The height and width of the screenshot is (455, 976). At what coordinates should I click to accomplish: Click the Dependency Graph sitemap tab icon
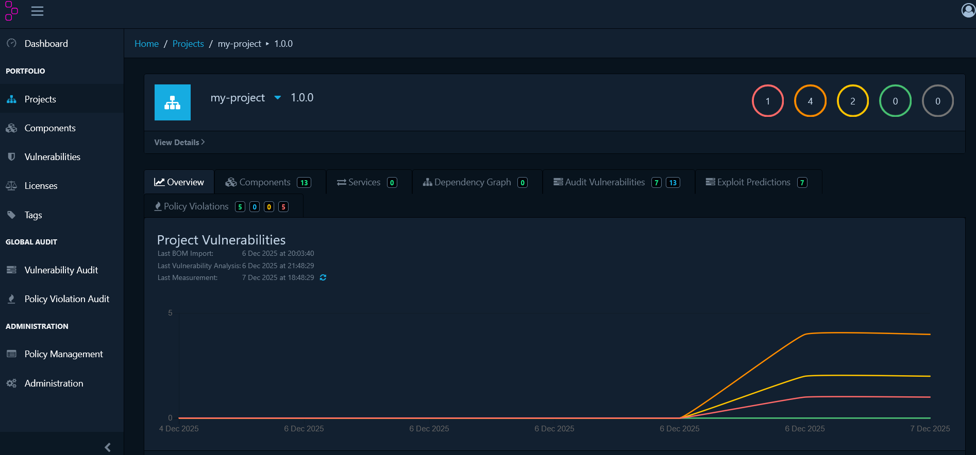coord(427,182)
